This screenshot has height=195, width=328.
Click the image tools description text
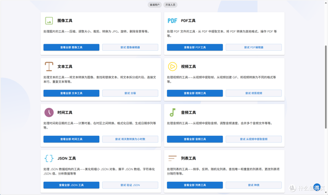(96, 31)
